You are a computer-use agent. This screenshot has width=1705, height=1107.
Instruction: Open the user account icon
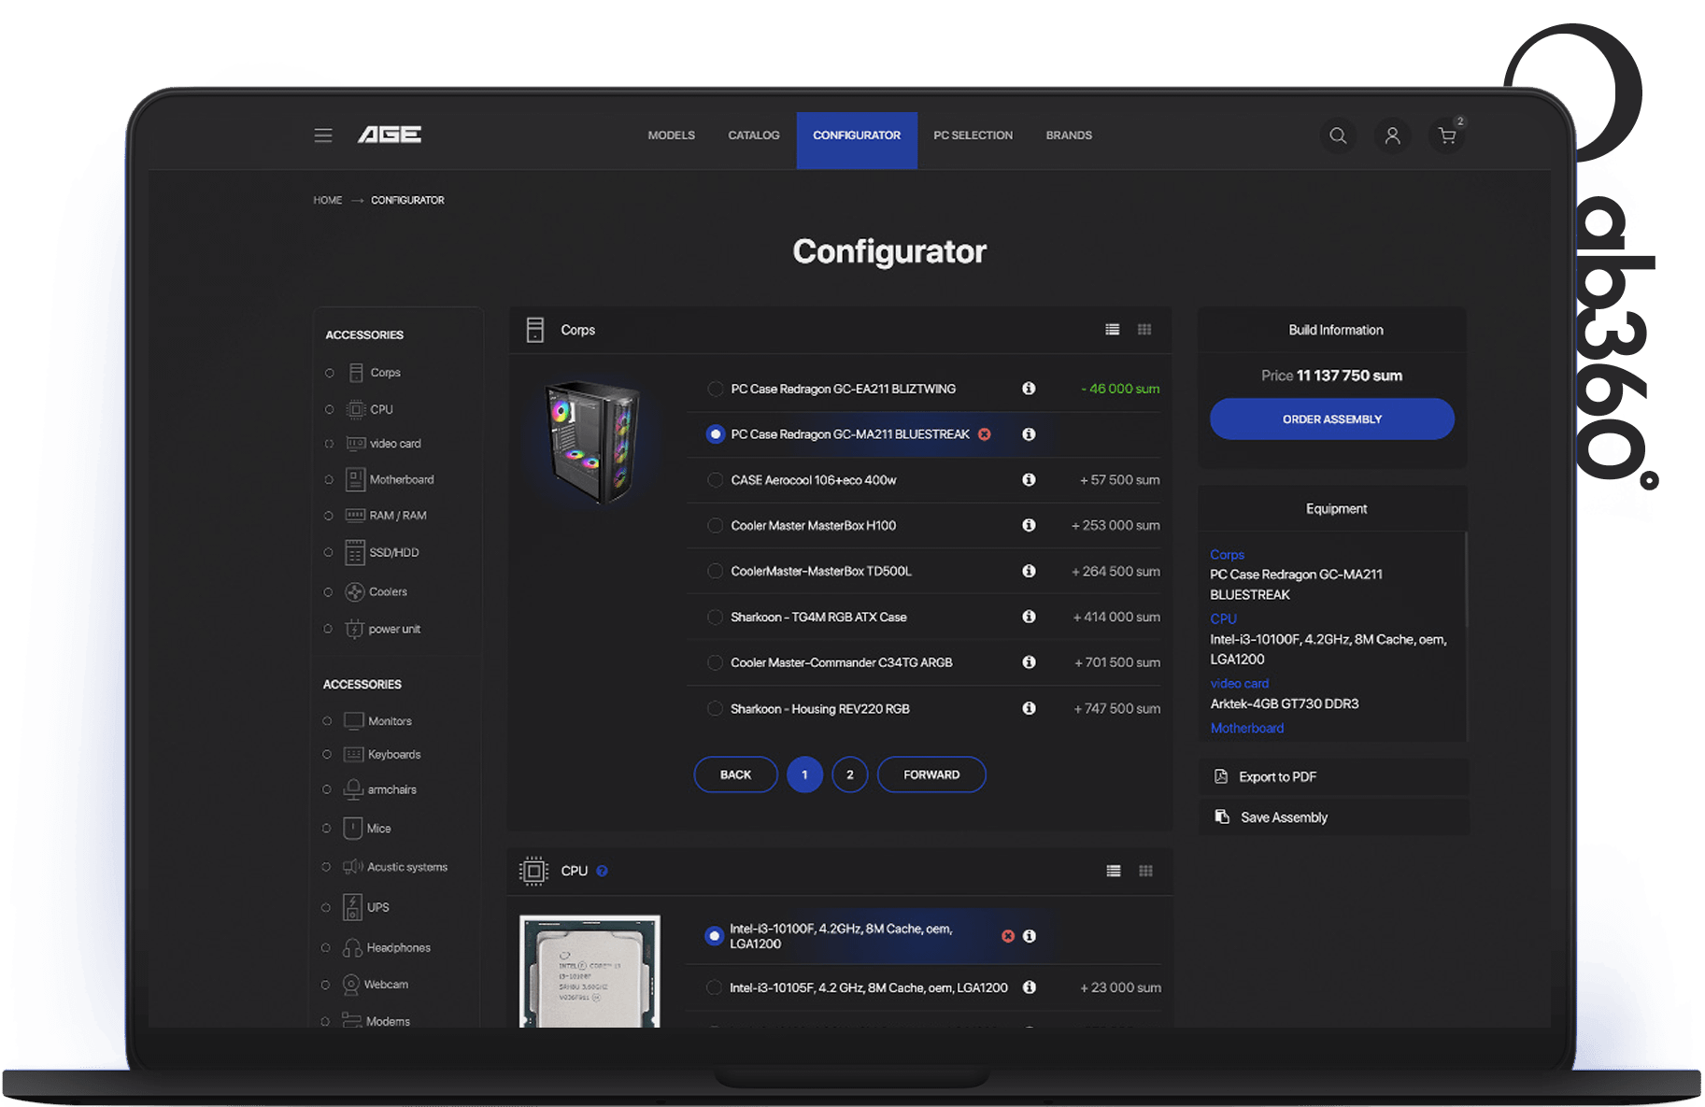1392,136
